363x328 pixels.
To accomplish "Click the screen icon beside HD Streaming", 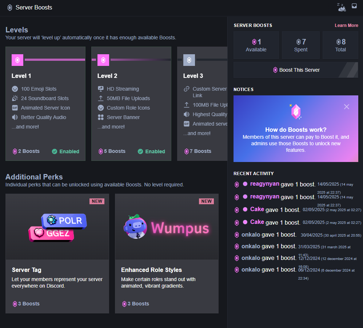I will 101,89.
